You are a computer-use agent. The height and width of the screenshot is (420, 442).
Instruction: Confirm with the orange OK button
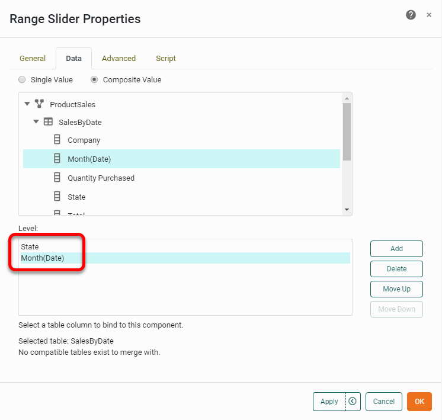point(419,402)
